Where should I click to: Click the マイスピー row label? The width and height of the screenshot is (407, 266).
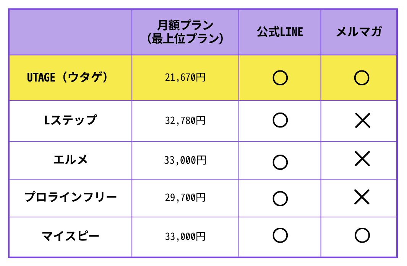(x=70, y=236)
